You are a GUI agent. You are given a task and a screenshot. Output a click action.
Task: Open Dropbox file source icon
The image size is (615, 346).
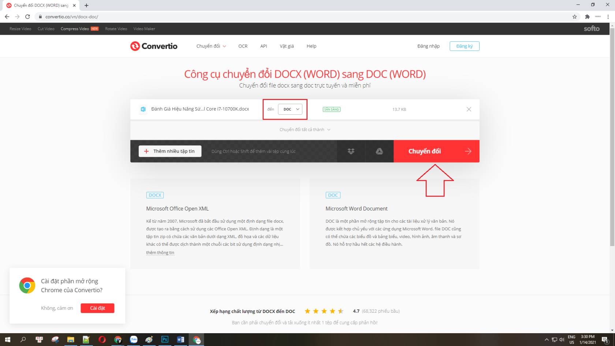pos(351,151)
